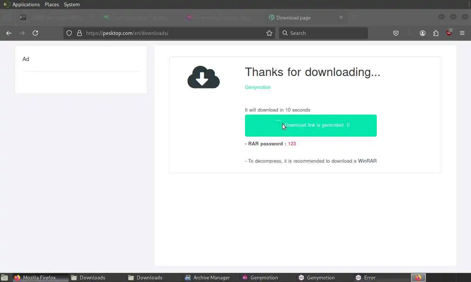The height and width of the screenshot is (282, 471).
Task: Save page to Pocket
Action: click(x=396, y=33)
